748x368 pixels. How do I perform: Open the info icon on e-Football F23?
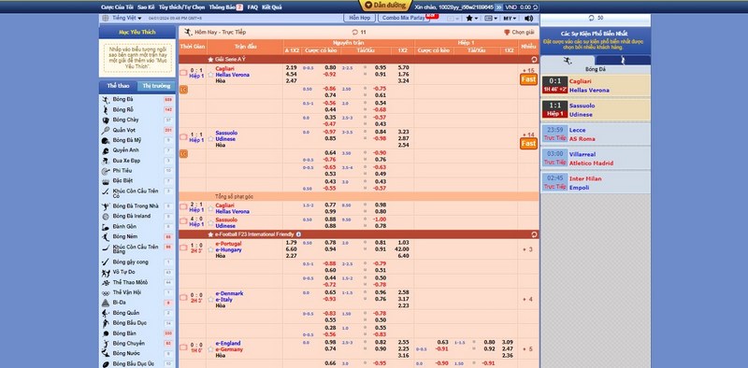tap(298, 234)
